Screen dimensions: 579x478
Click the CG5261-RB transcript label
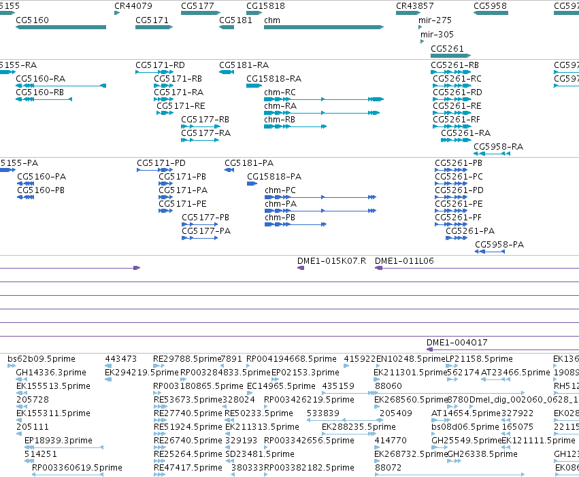click(x=454, y=65)
